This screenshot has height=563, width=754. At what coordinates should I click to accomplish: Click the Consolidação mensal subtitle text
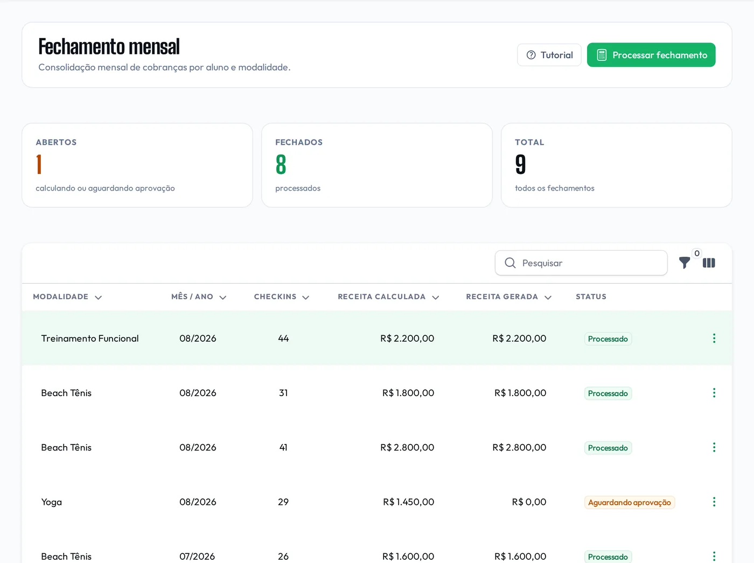coord(164,67)
